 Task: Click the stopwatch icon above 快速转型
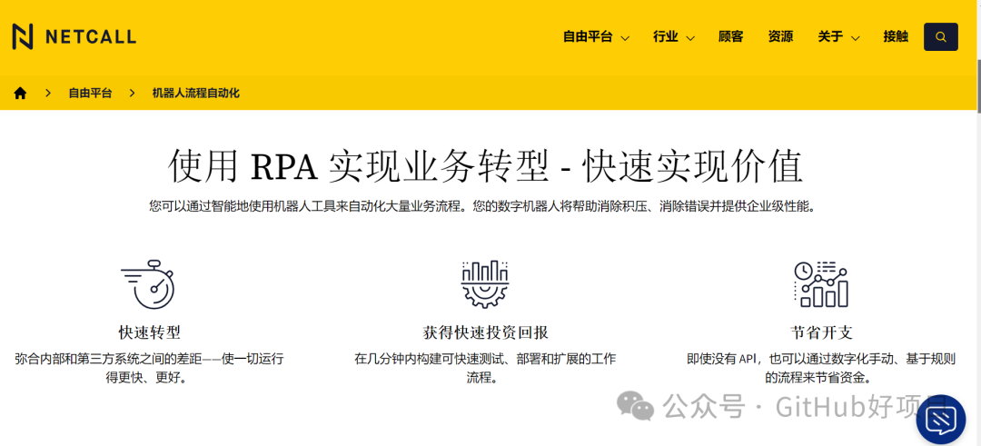[x=148, y=284]
